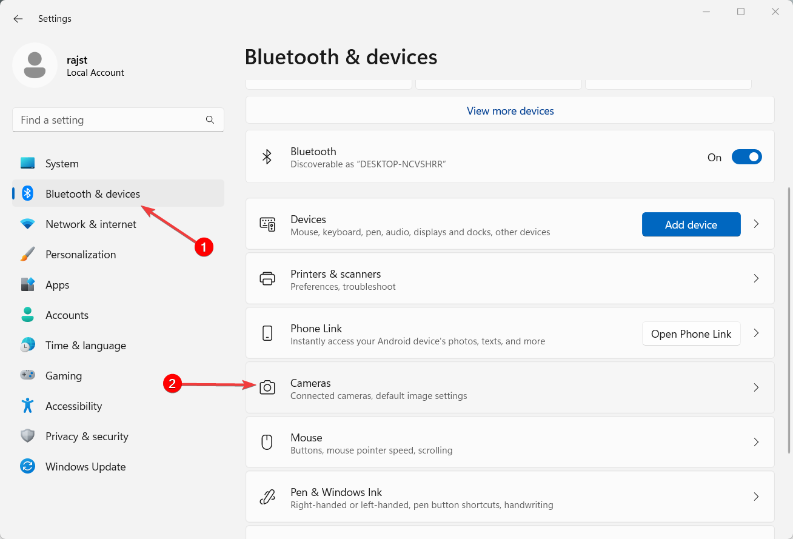Click the System monitor icon
The width and height of the screenshot is (793, 539).
coord(27,163)
